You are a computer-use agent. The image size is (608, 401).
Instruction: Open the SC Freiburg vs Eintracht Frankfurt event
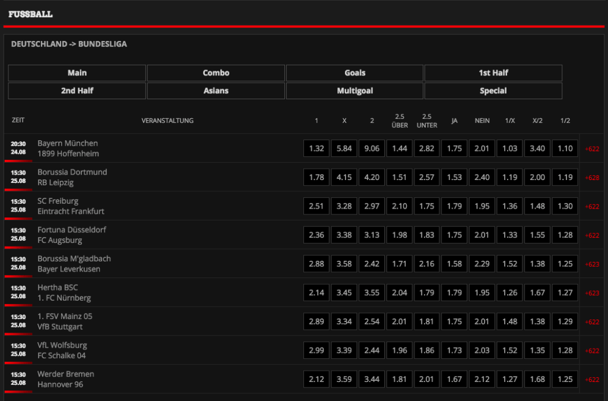71,206
